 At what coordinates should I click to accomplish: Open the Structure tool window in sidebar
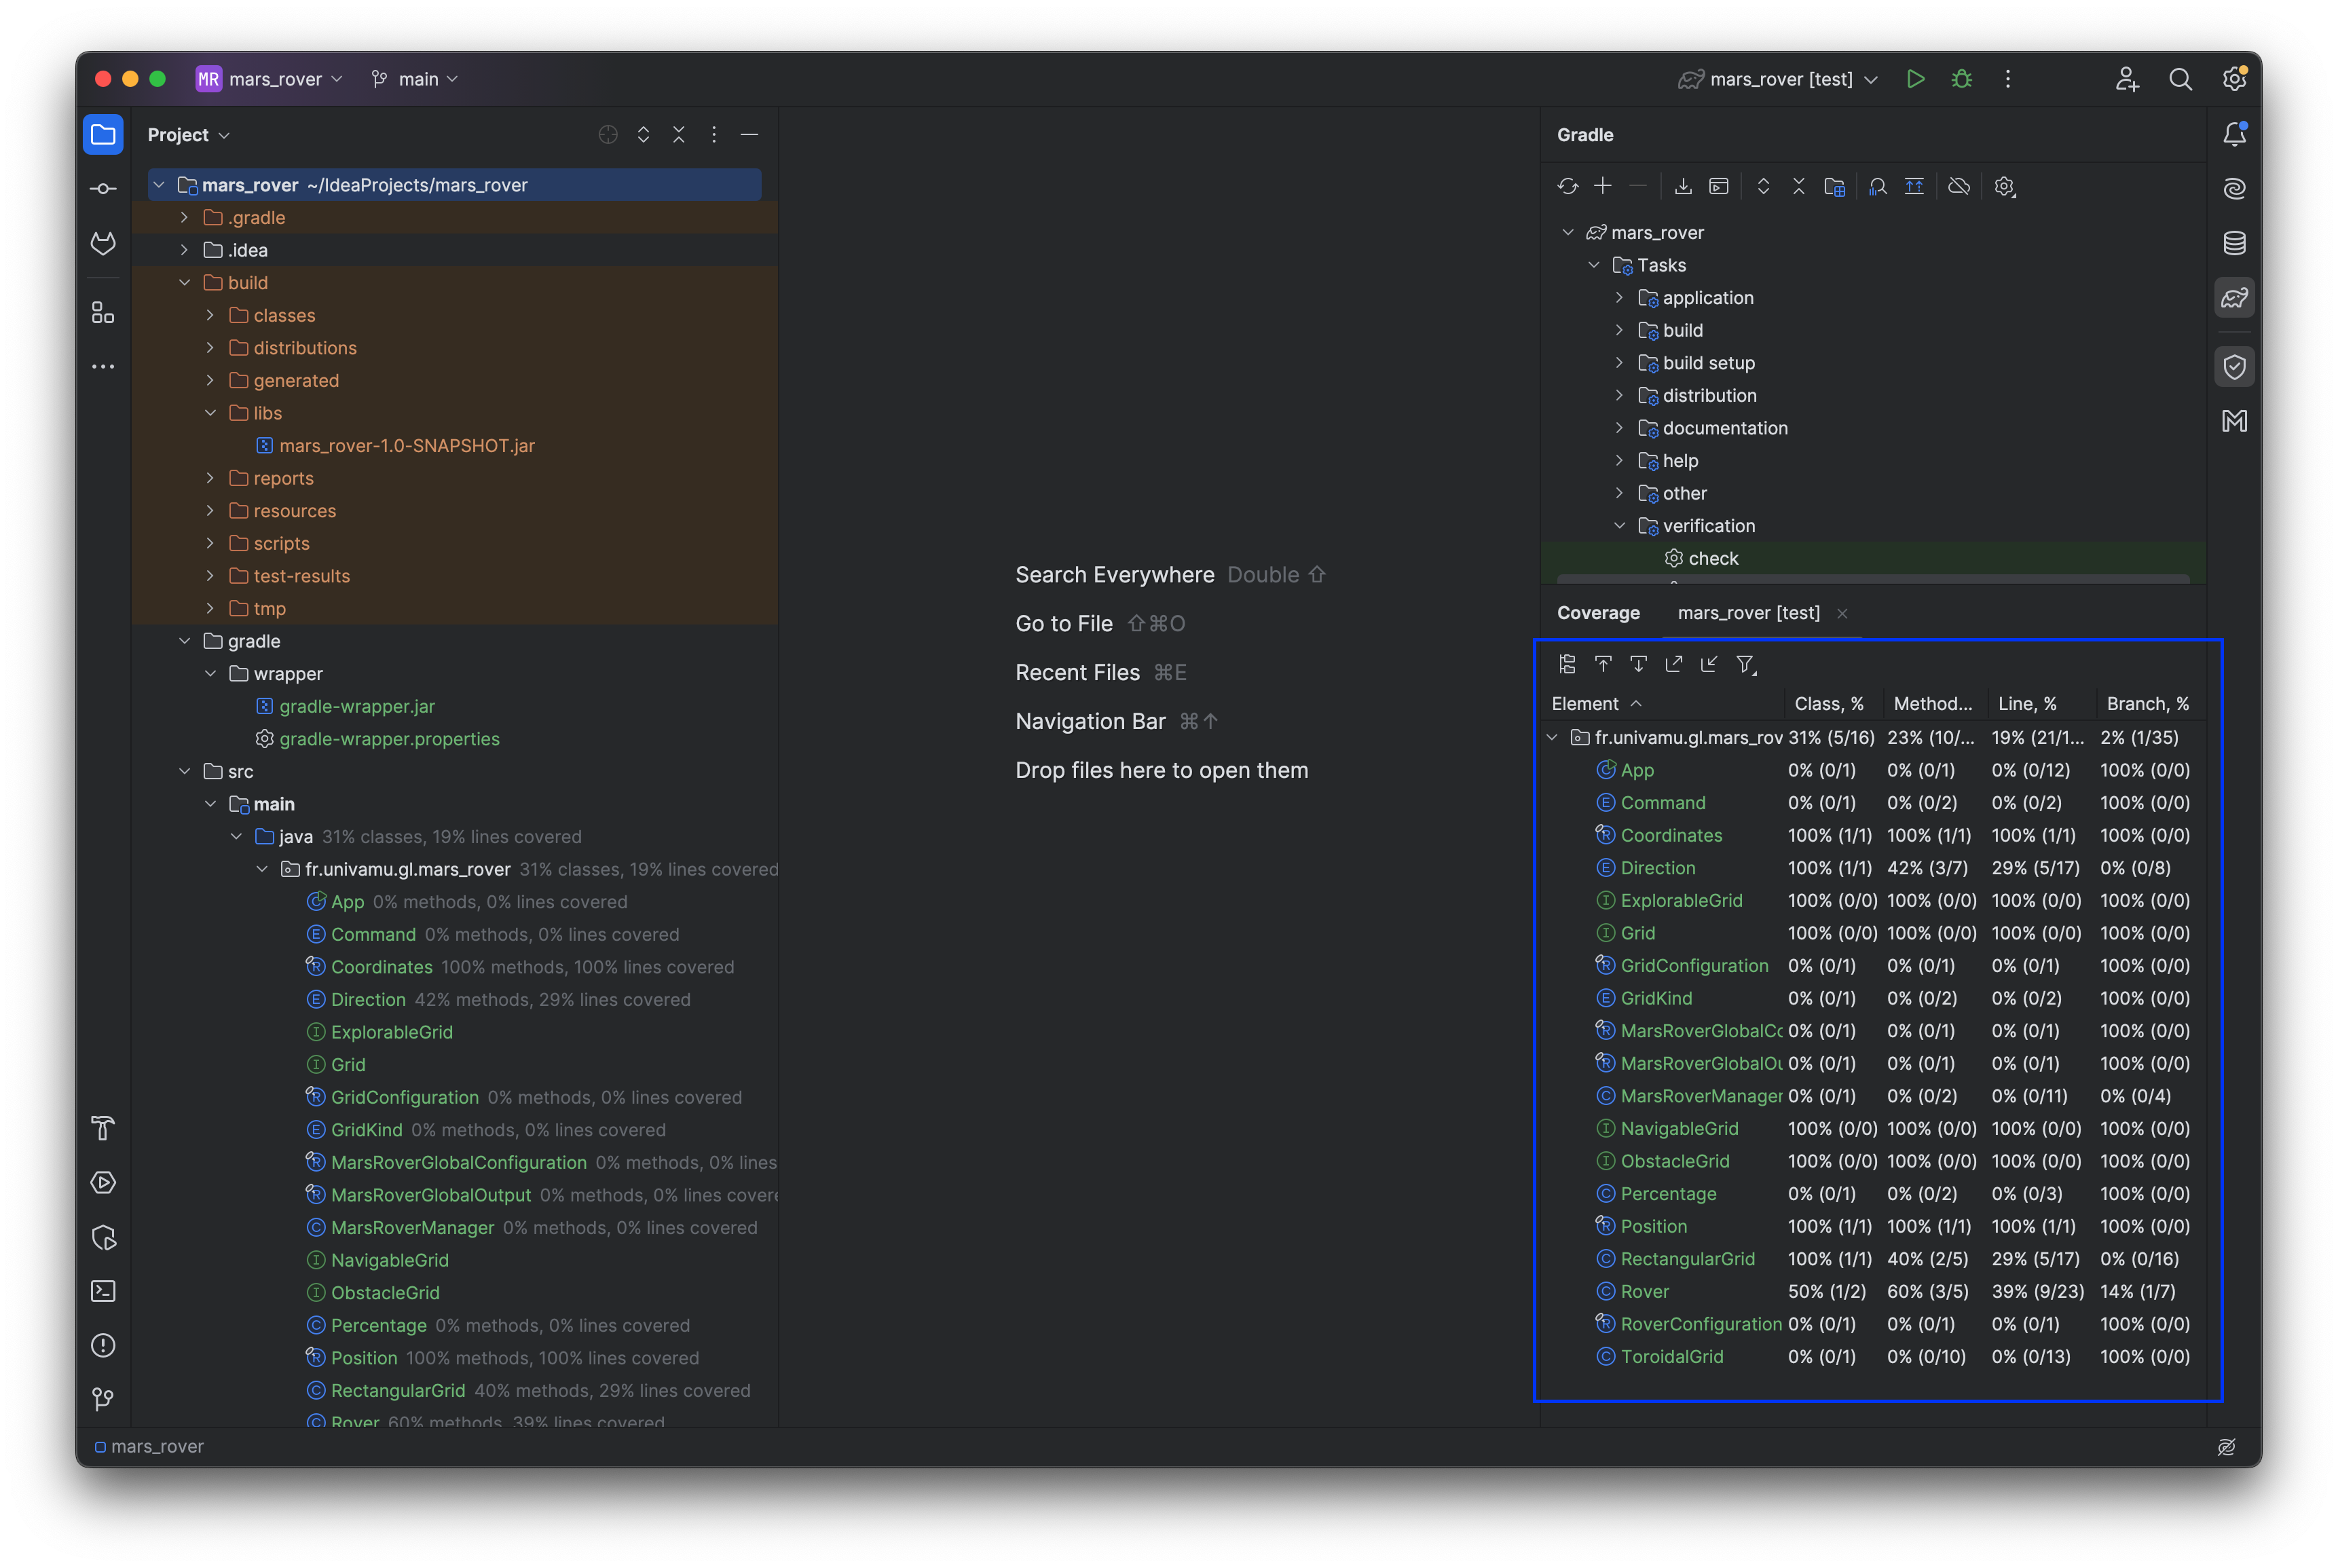[x=103, y=313]
